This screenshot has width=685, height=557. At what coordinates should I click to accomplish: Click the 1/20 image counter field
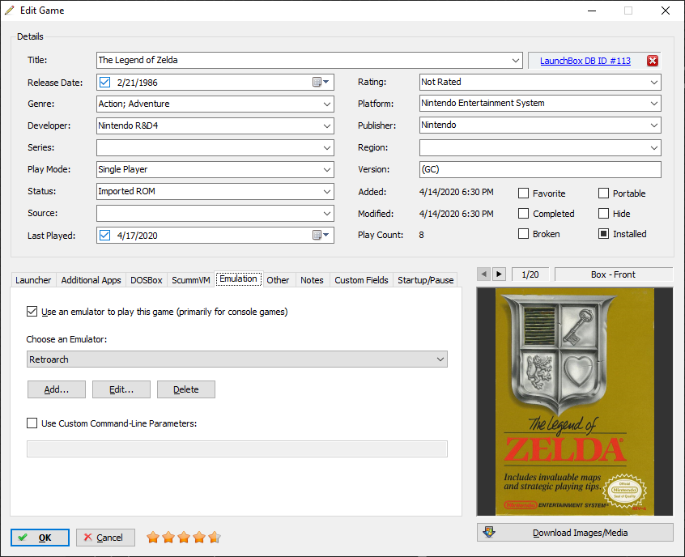point(530,274)
